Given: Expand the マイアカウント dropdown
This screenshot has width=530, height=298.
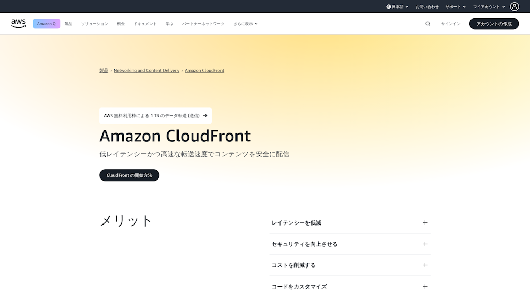Looking at the screenshot, I should (489, 7).
